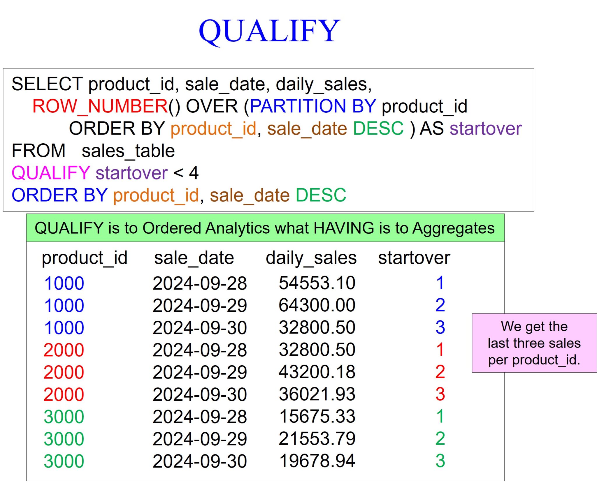
Task: Click the pink last three sales note
Action: (x=534, y=343)
